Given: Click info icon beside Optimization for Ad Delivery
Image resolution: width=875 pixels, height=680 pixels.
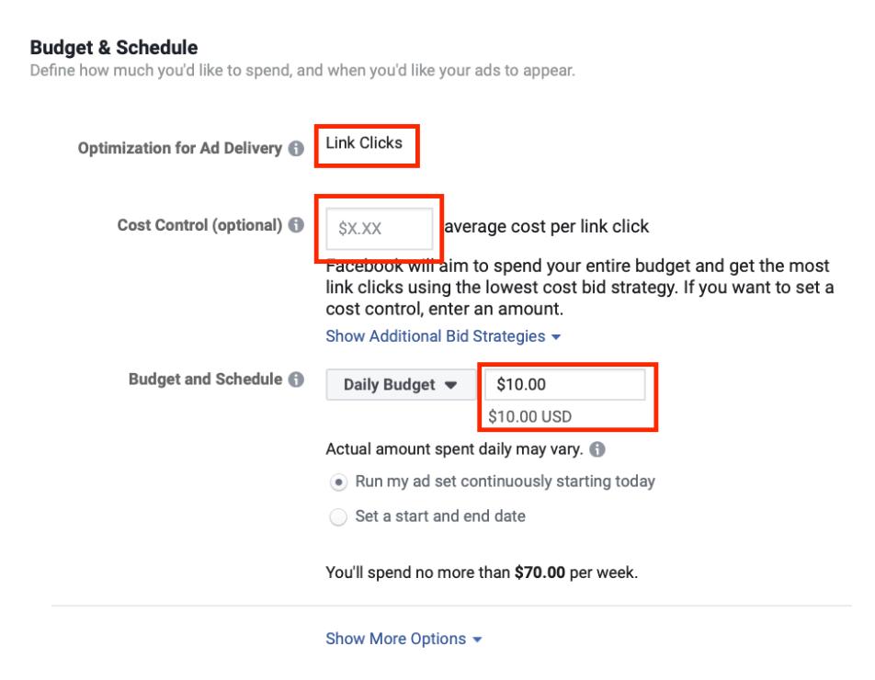Looking at the screenshot, I should (296, 148).
